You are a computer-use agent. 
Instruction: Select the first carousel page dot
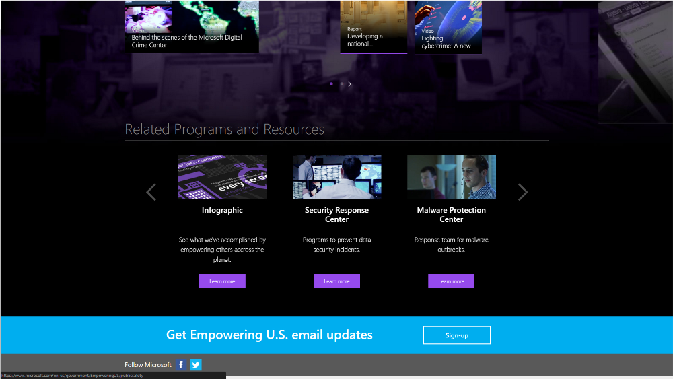point(331,84)
